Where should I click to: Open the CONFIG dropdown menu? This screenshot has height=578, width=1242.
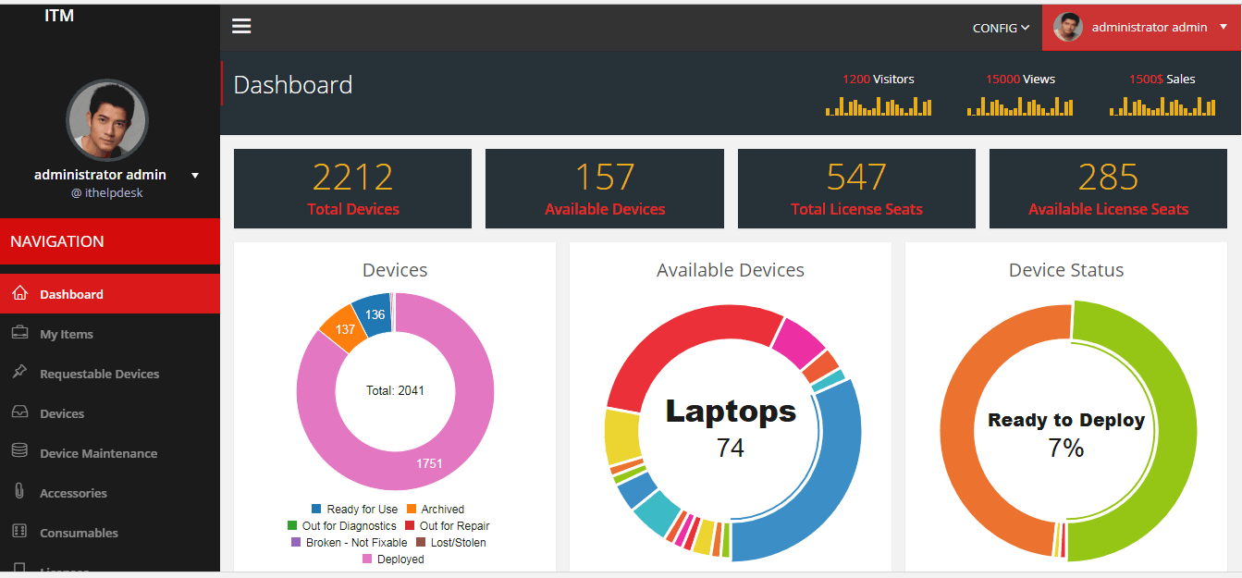1001,28
